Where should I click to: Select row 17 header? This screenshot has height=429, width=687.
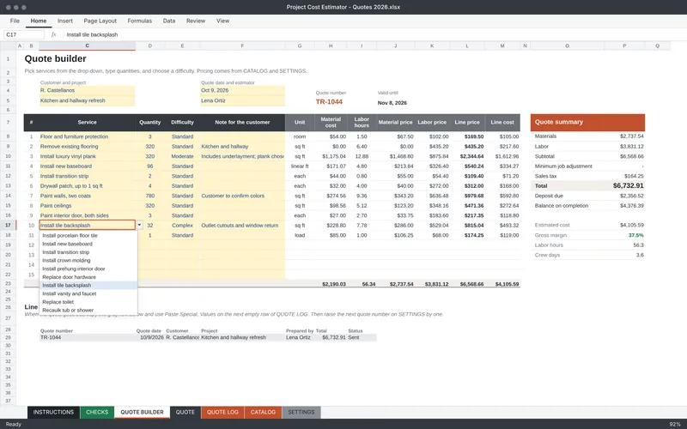click(x=8, y=225)
